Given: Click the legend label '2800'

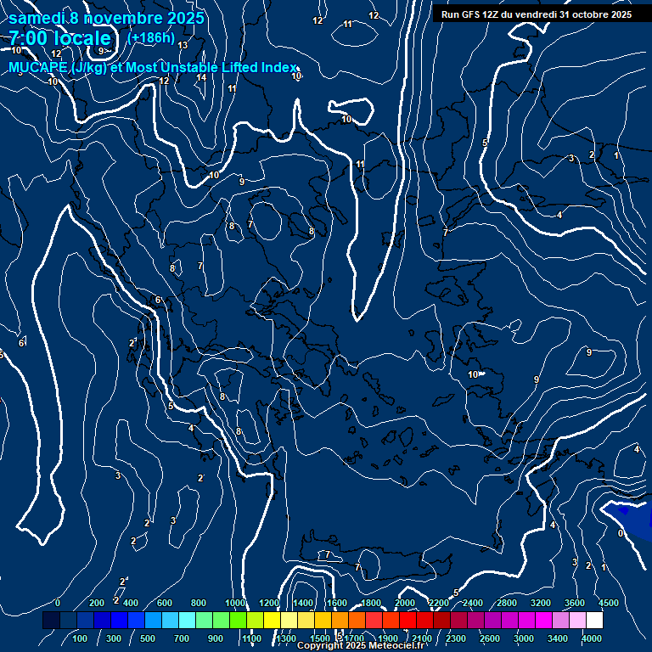Looking at the screenshot, I should 507,603.
